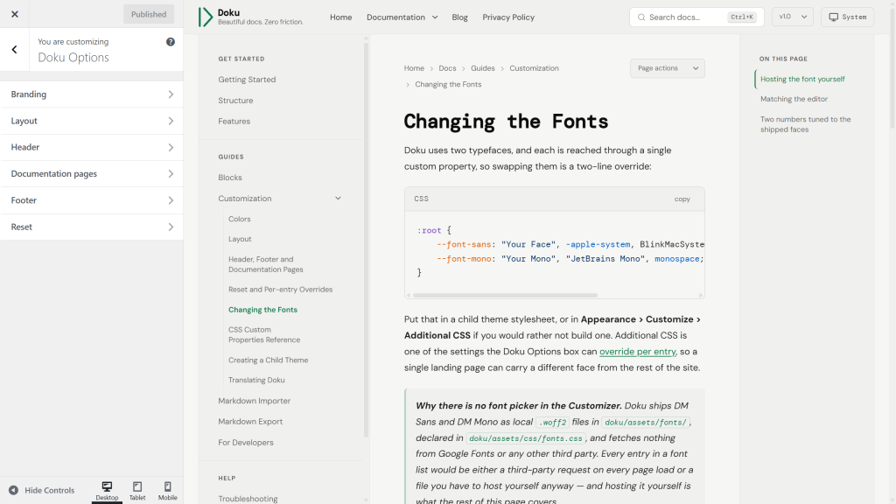
Task: Open Layout under Customization in docs sidebar
Action: [x=240, y=239]
